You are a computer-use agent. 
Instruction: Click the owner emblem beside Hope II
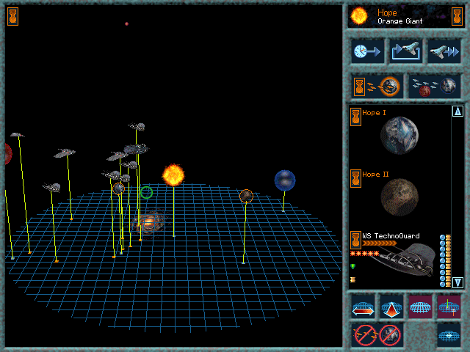pyautogui.click(x=355, y=178)
